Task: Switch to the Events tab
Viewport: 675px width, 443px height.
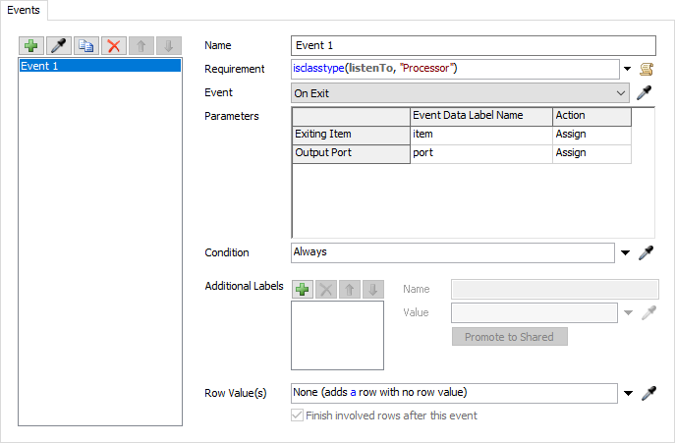Action: point(26,9)
